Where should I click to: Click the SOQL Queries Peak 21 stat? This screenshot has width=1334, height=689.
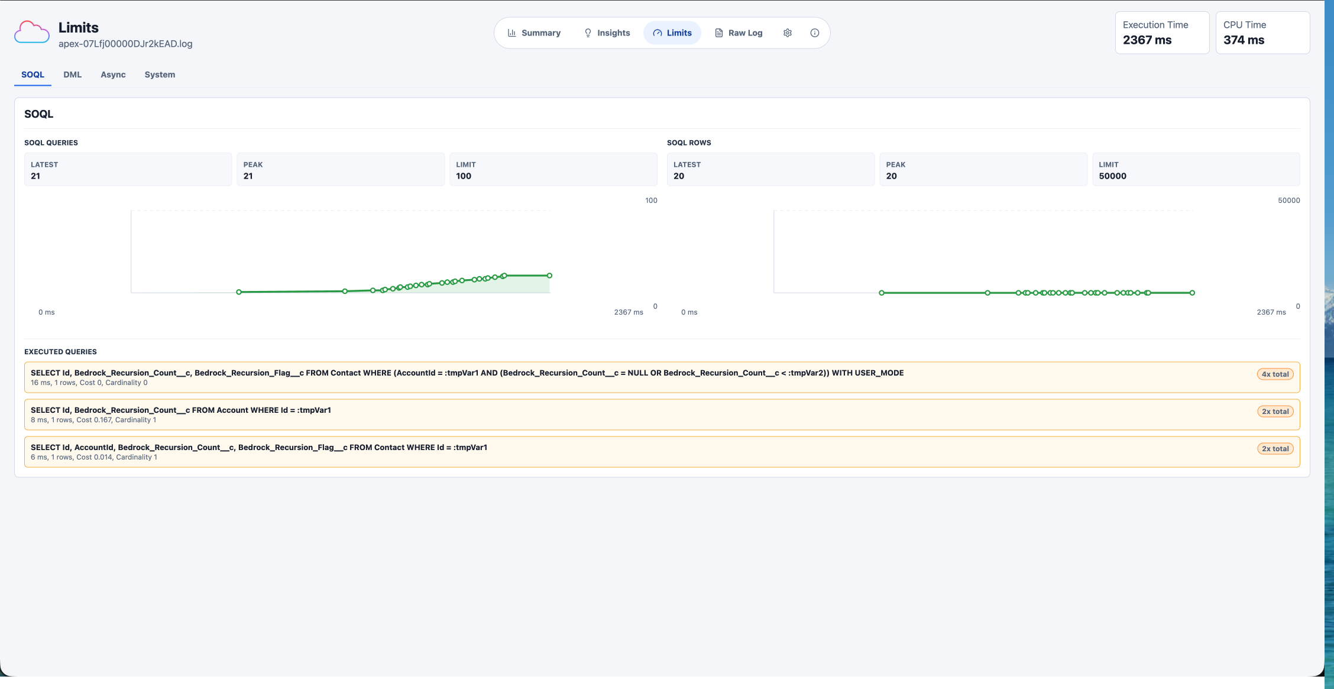pyautogui.click(x=341, y=170)
